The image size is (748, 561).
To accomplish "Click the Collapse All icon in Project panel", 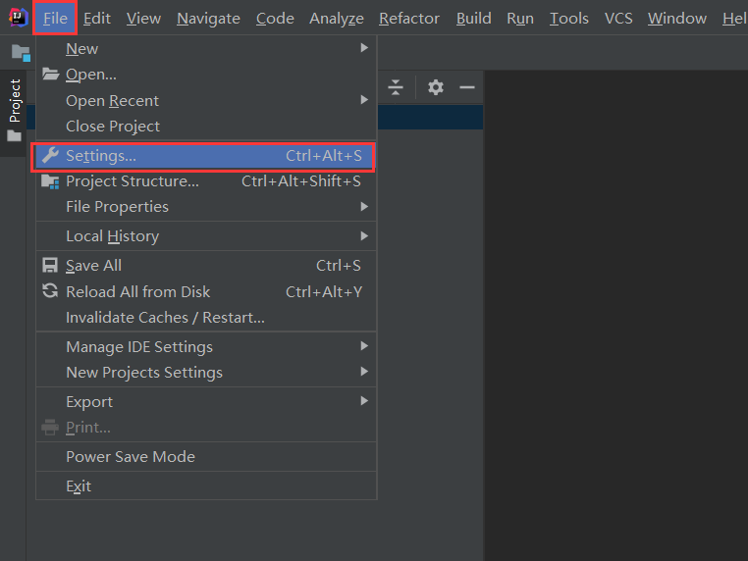I will click(396, 87).
